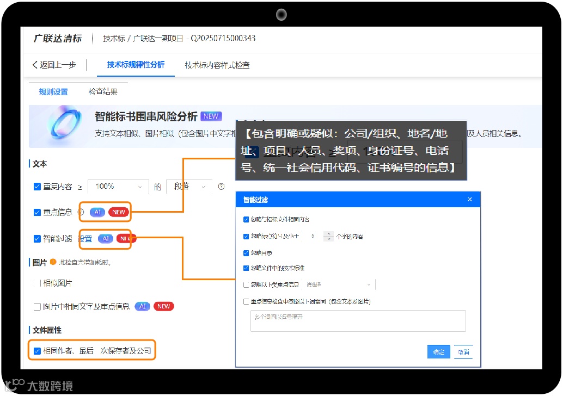Enable 图片中相同文字及重点信息 checkbox
The height and width of the screenshot is (396, 563).
tap(37, 306)
